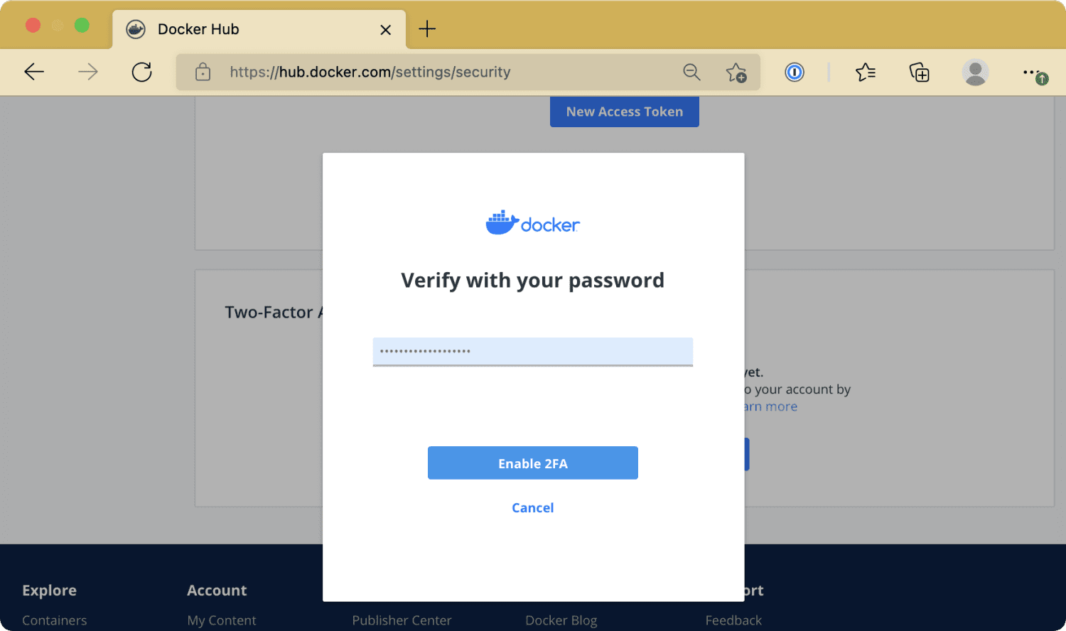
Task: Go back with the browser back arrow
Action: click(x=34, y=72)
